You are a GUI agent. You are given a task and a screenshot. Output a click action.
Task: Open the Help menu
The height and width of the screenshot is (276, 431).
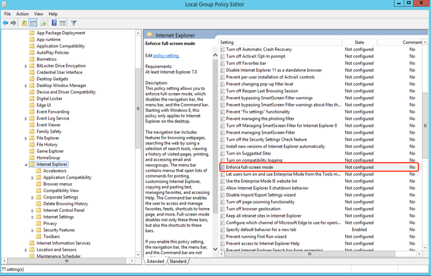53,14
